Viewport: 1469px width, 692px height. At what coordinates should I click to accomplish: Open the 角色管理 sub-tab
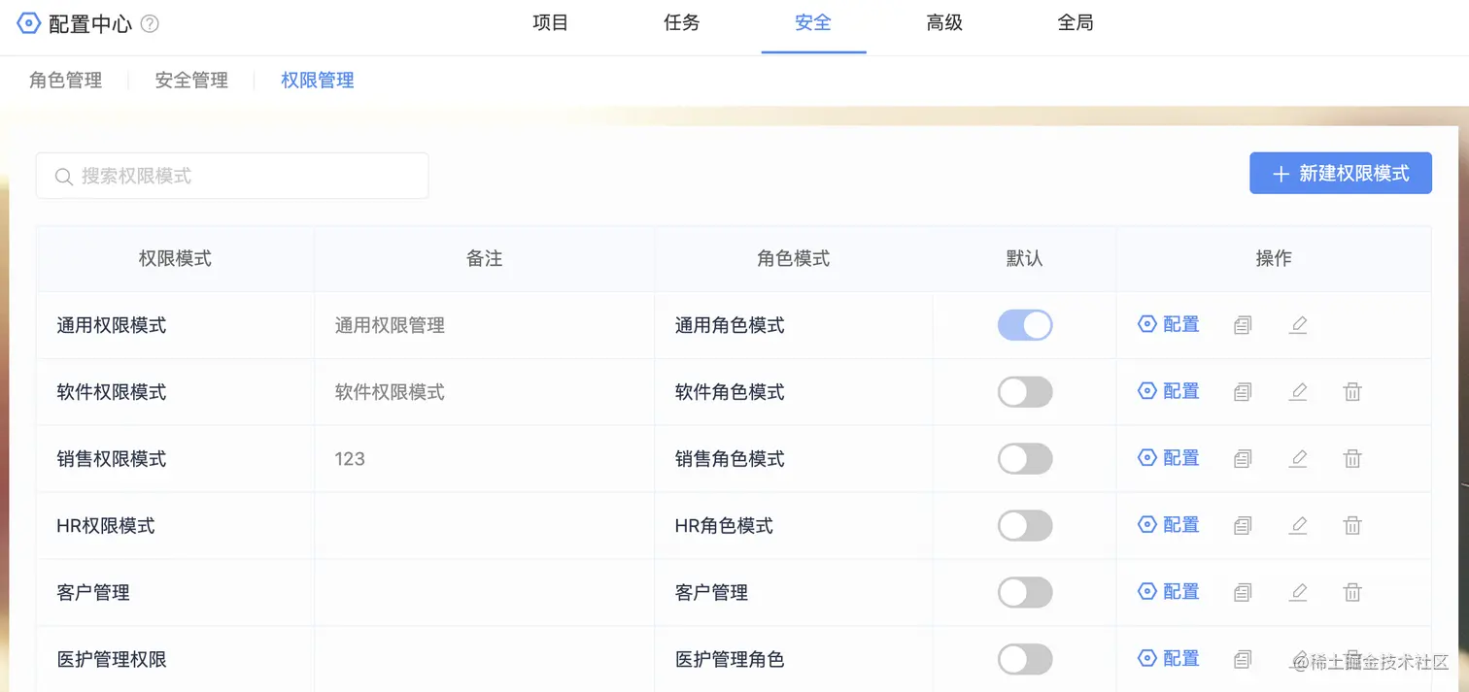66,81
